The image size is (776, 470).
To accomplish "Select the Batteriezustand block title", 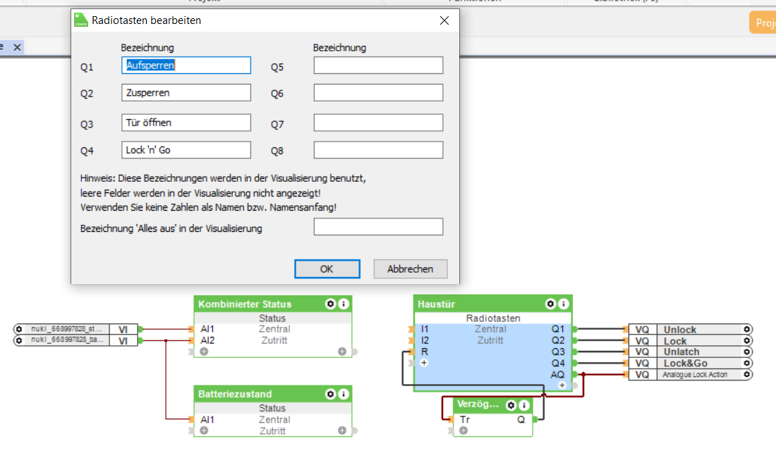I will 235,394.
